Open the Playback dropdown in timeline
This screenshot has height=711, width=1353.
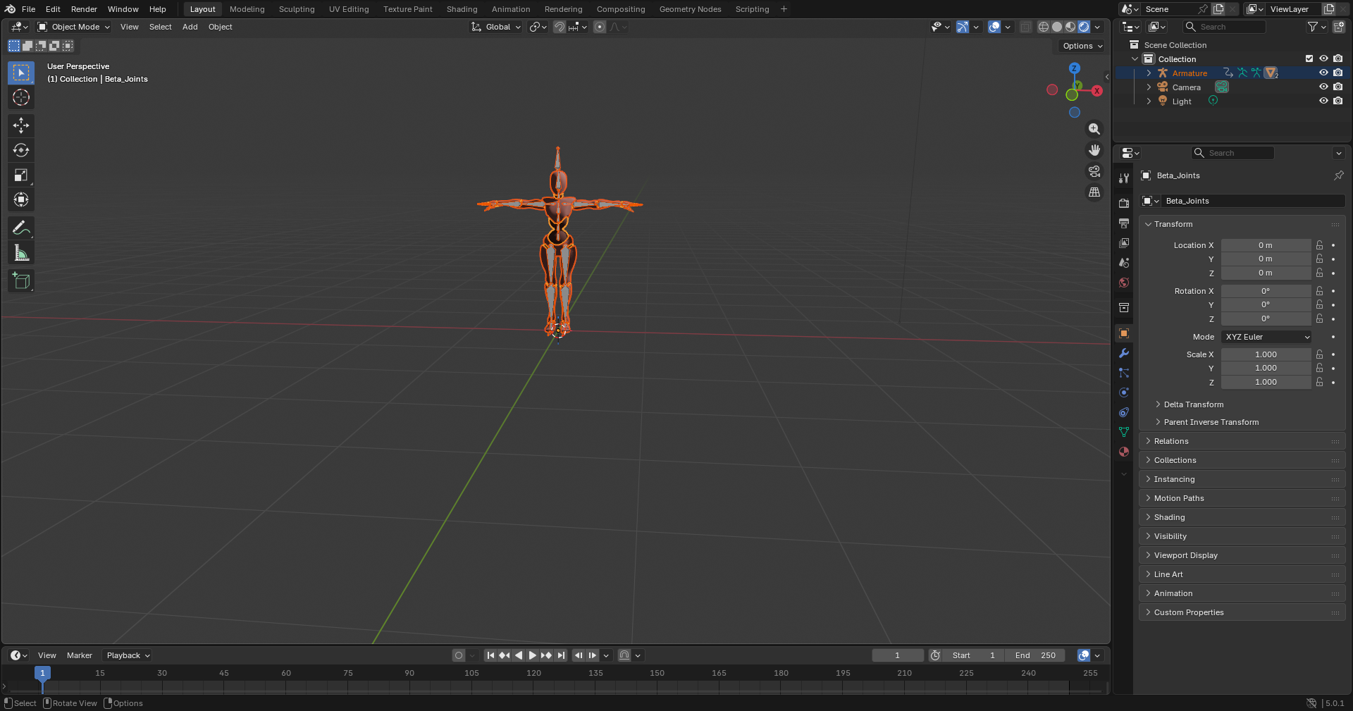pos(128,655)
